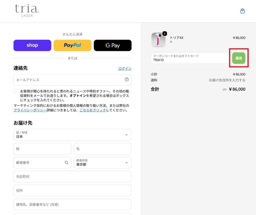Click the tria LASER logo

point(27,10)
